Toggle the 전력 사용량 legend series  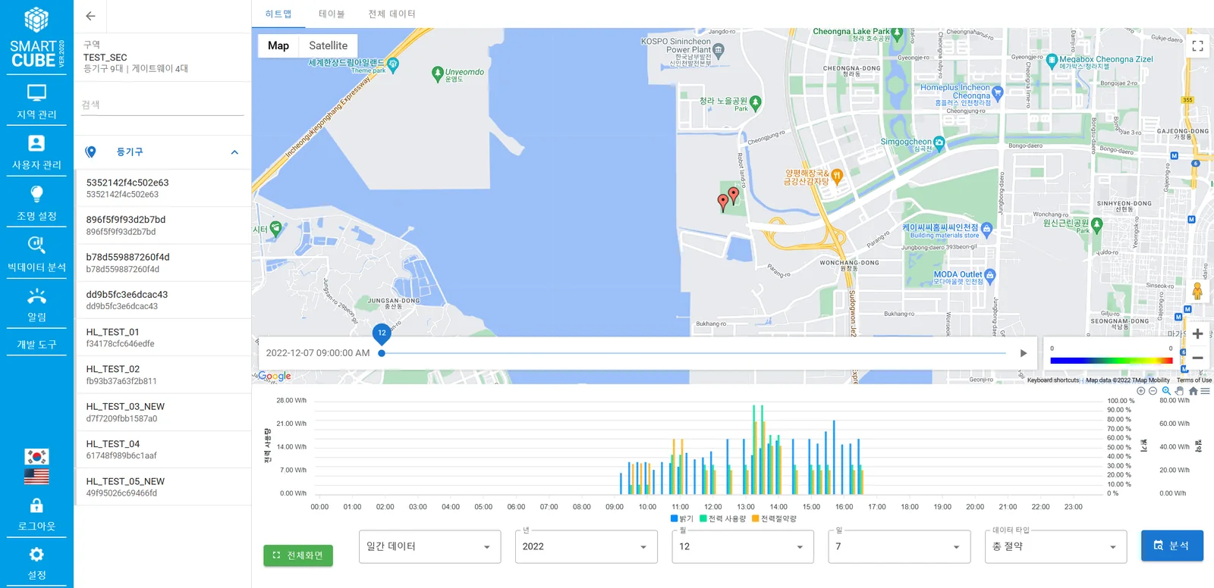pos(723,519)
